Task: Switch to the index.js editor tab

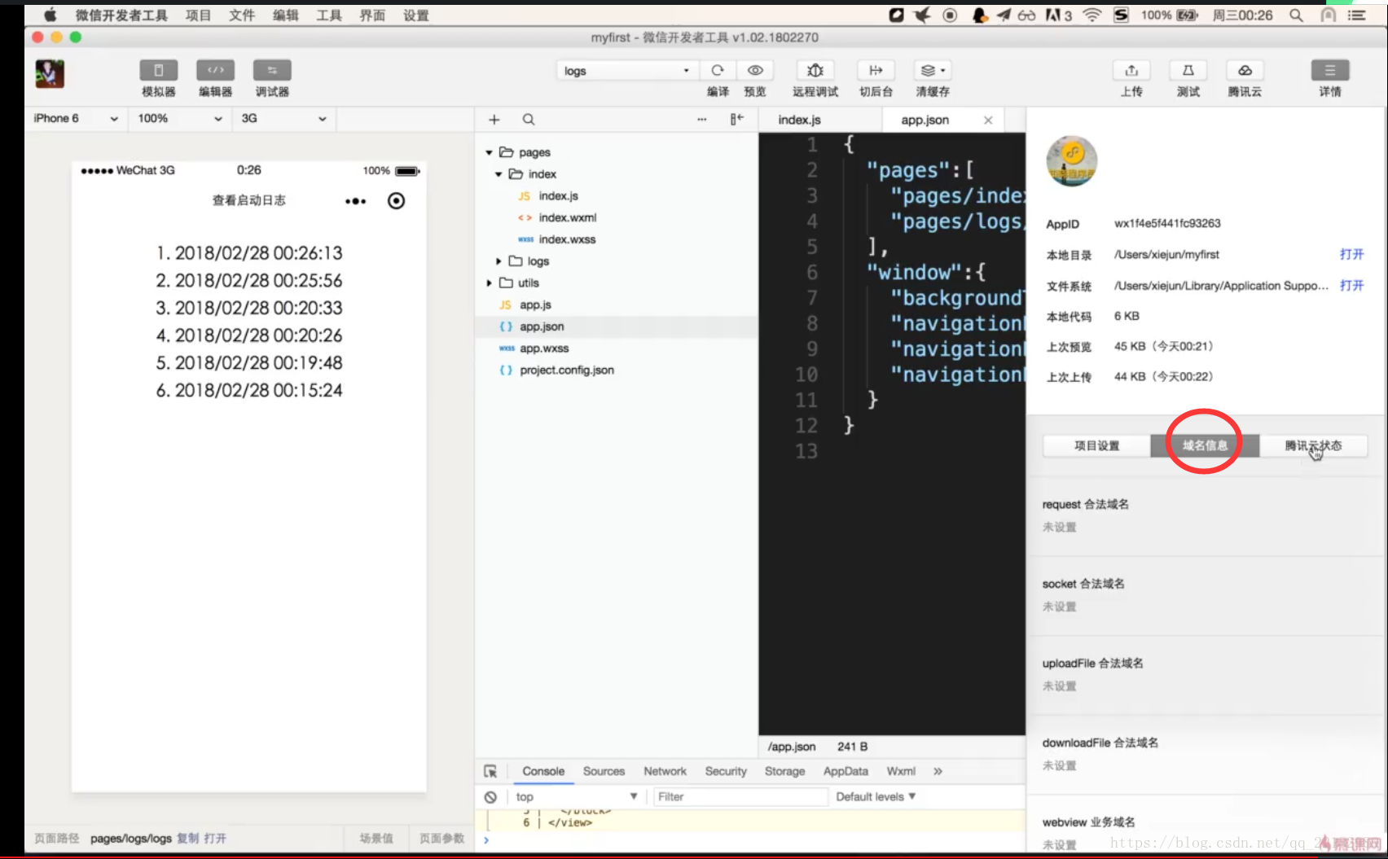Action: (x=799, y=120)
